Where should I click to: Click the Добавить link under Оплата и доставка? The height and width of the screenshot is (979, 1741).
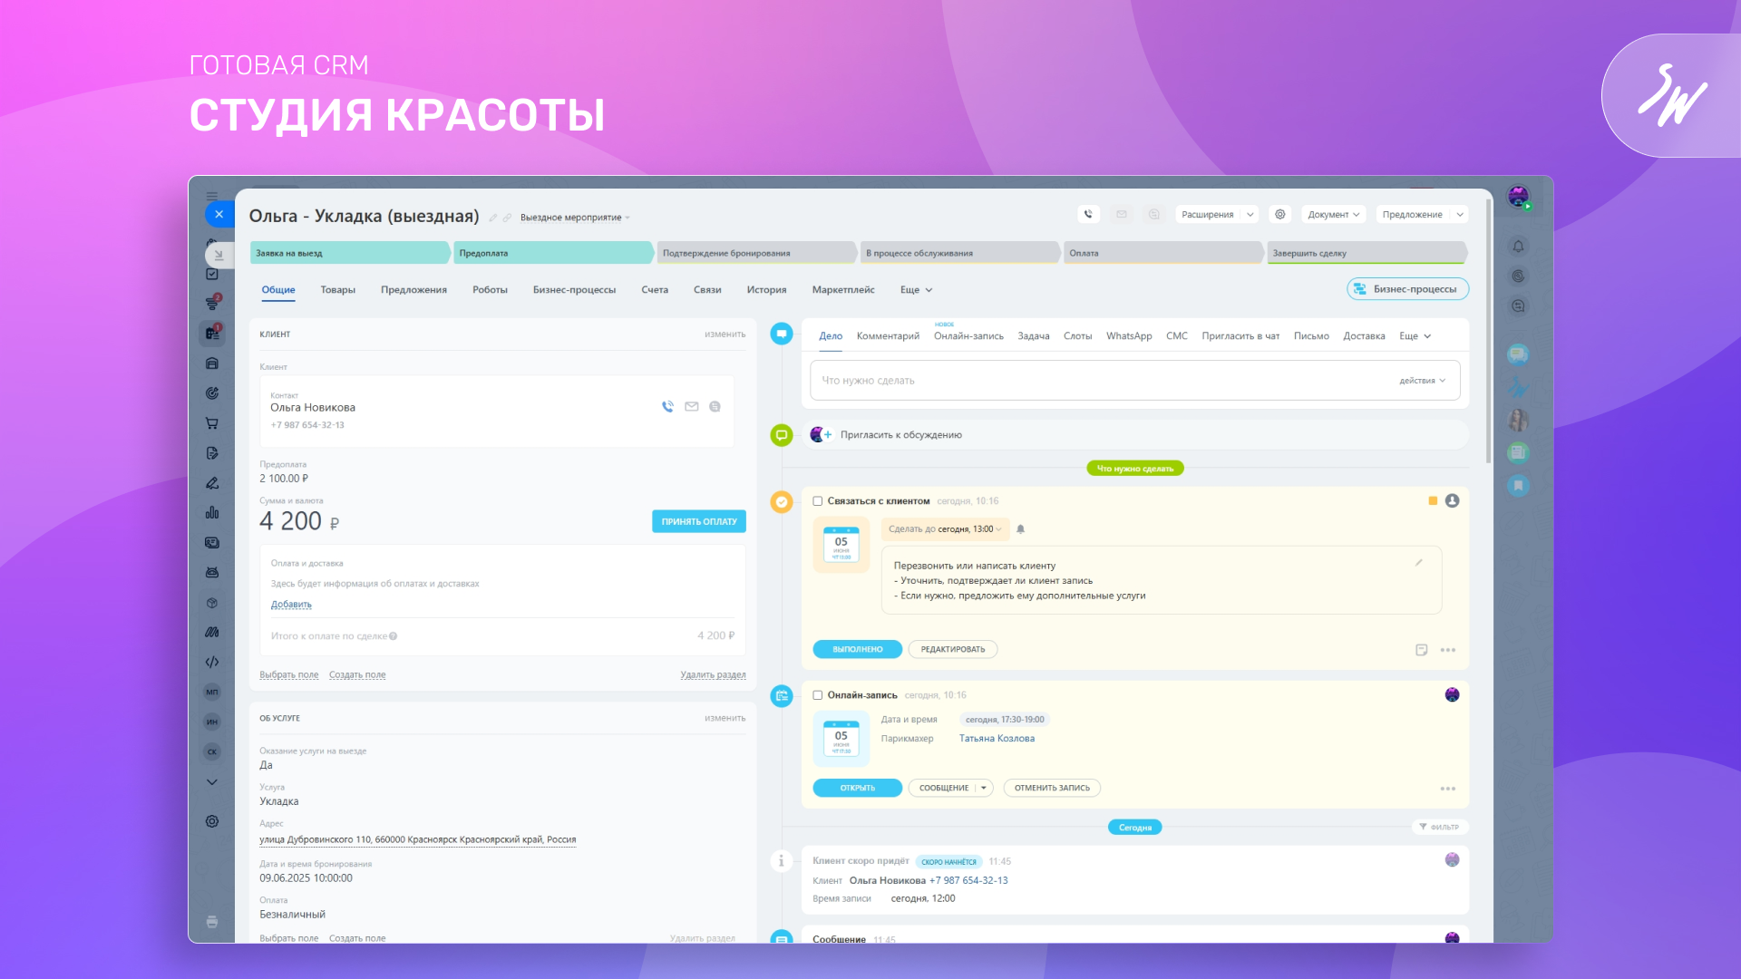[291, 605]
